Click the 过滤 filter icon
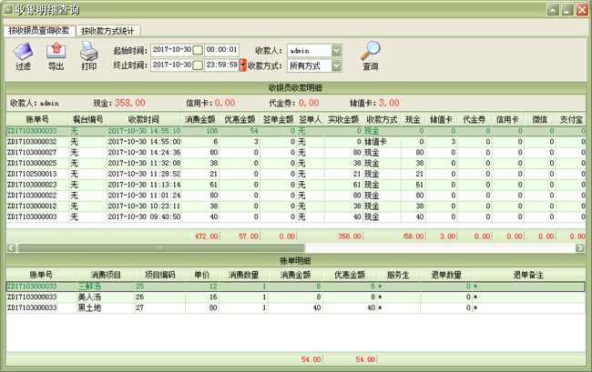 tap(23, 51)
